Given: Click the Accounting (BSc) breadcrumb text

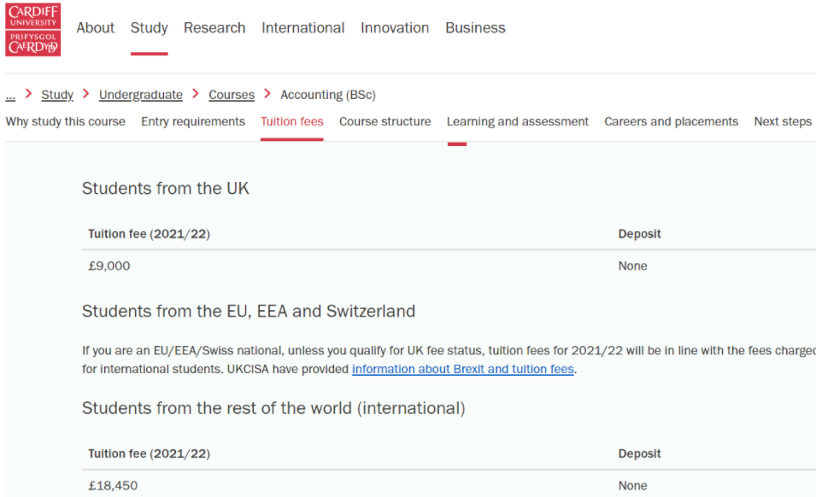Looking at the screenshot, I should pos(328,95).
